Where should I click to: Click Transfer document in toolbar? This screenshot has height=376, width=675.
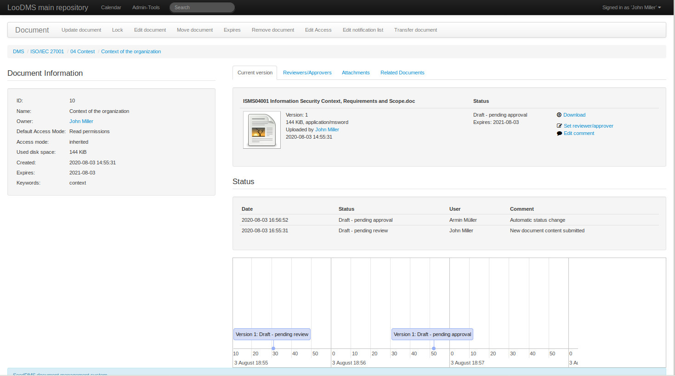(415, 30)
